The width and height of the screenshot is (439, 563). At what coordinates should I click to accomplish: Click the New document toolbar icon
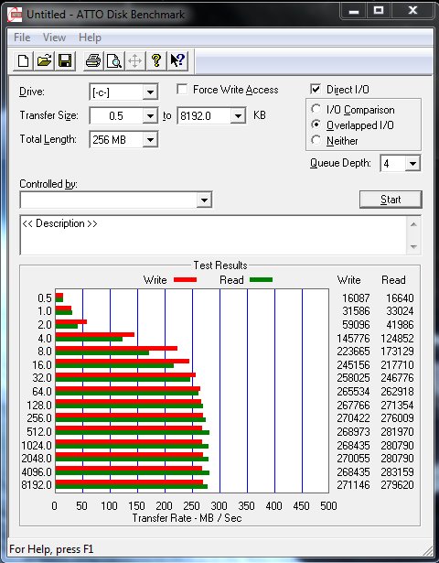(23, 60)
